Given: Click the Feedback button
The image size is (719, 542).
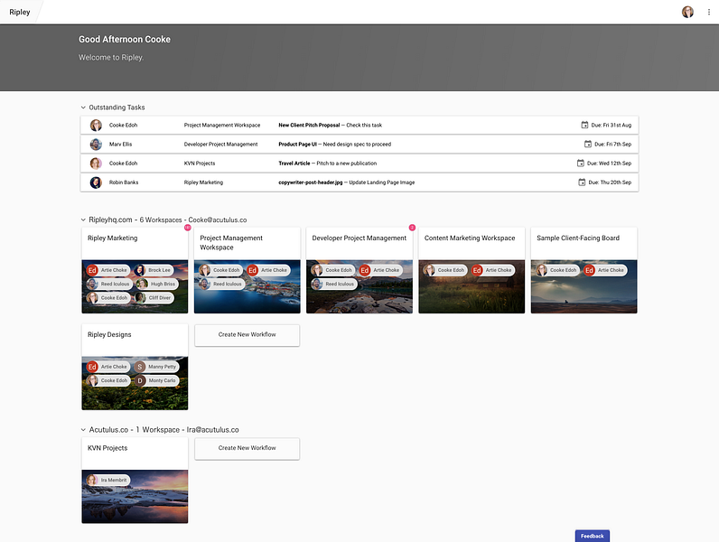Looking at the screenshot, I should (x=592, y=536).
